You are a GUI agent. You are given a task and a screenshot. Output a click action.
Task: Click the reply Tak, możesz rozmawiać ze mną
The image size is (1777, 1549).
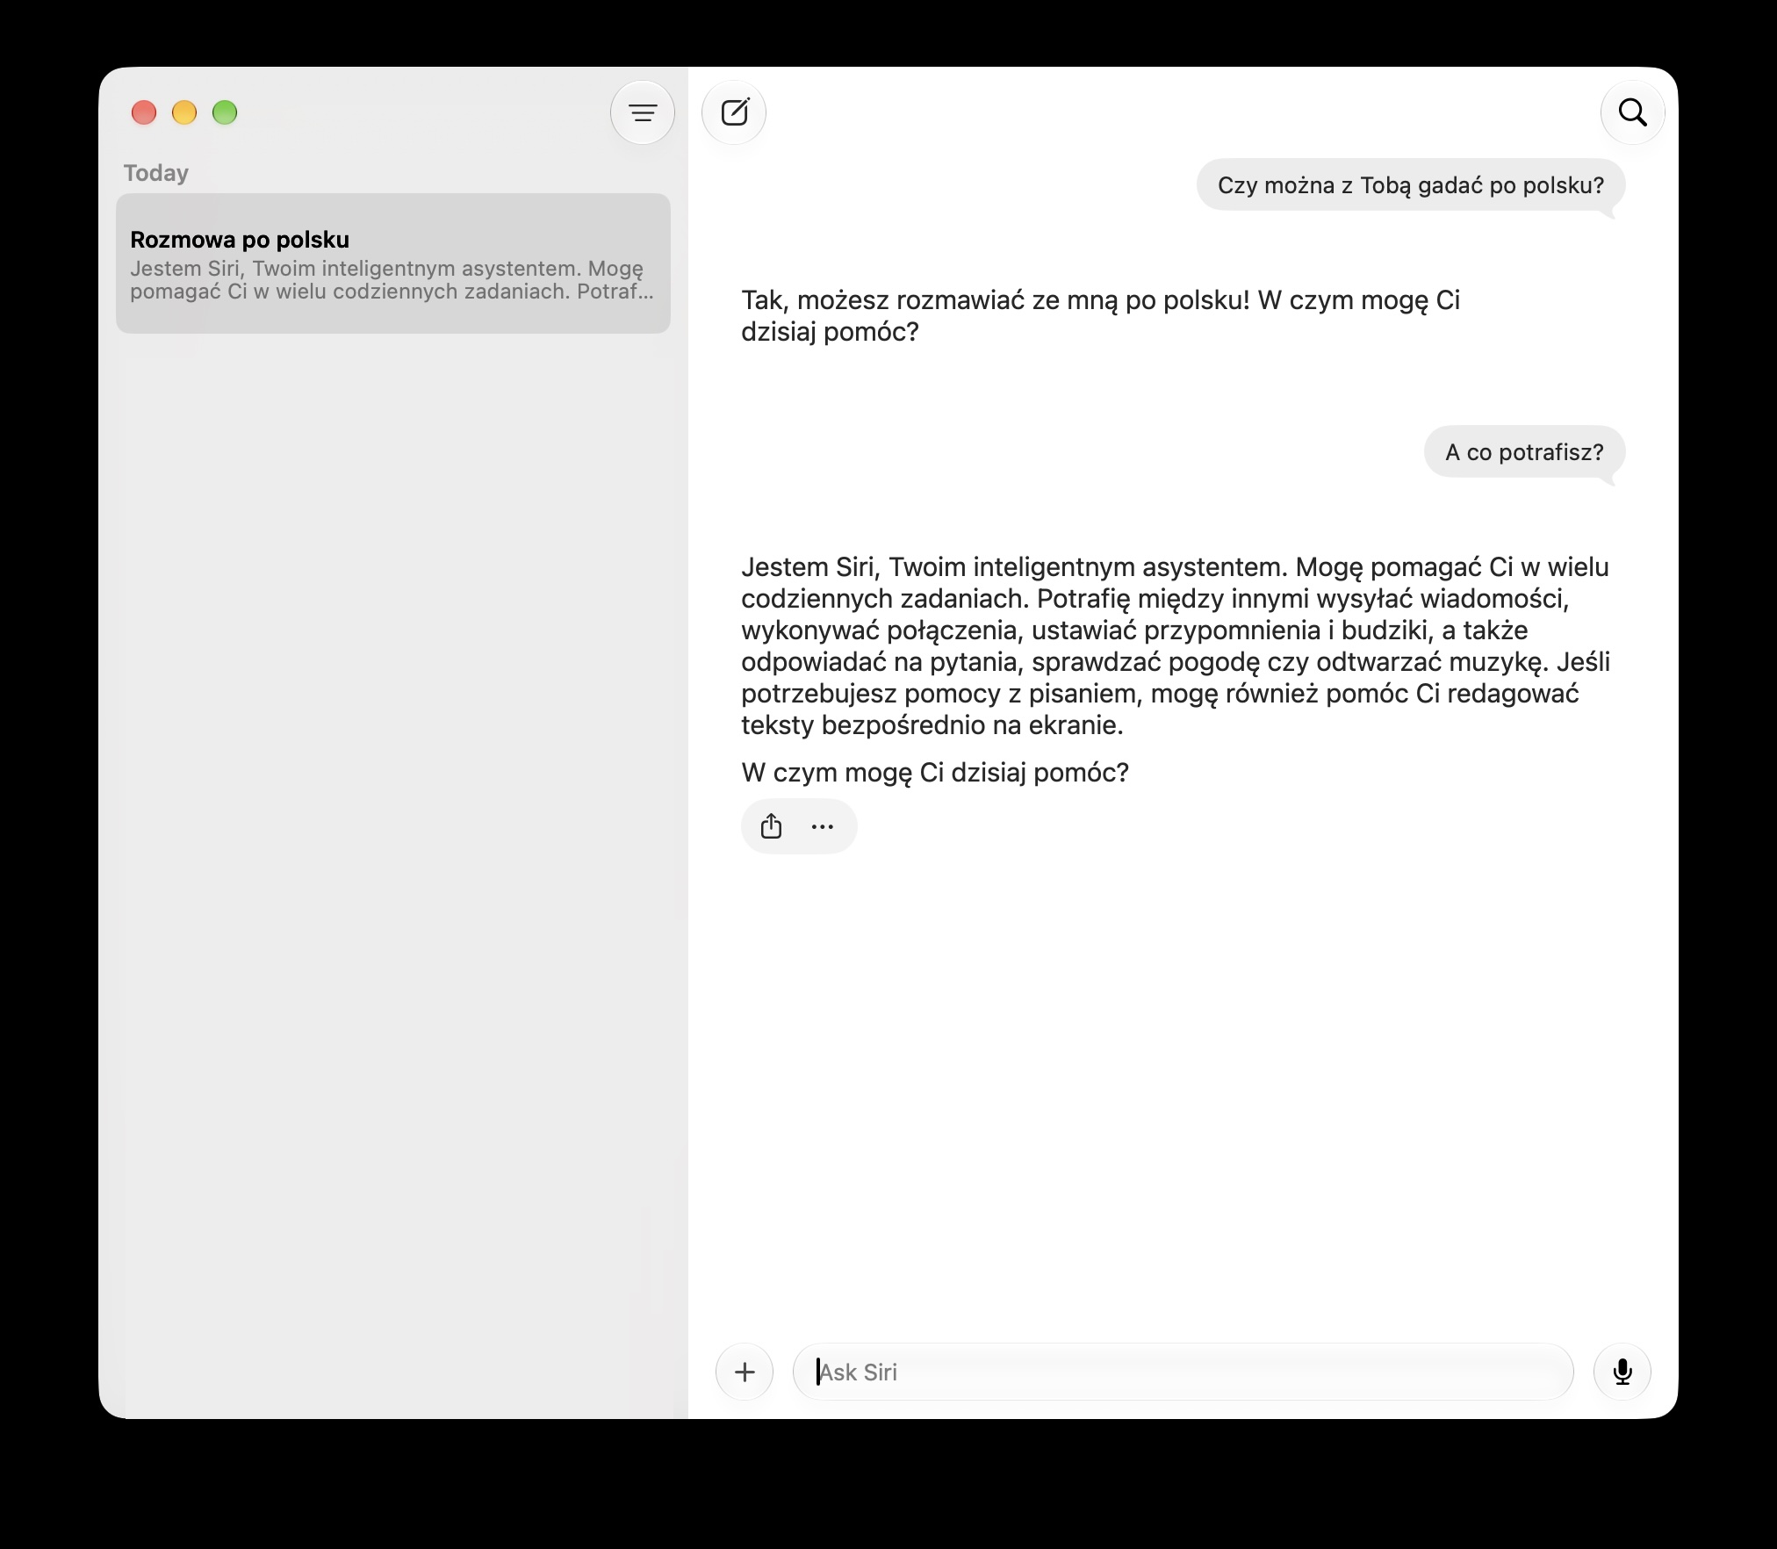pyautogui.click(x=1100, y=316)
